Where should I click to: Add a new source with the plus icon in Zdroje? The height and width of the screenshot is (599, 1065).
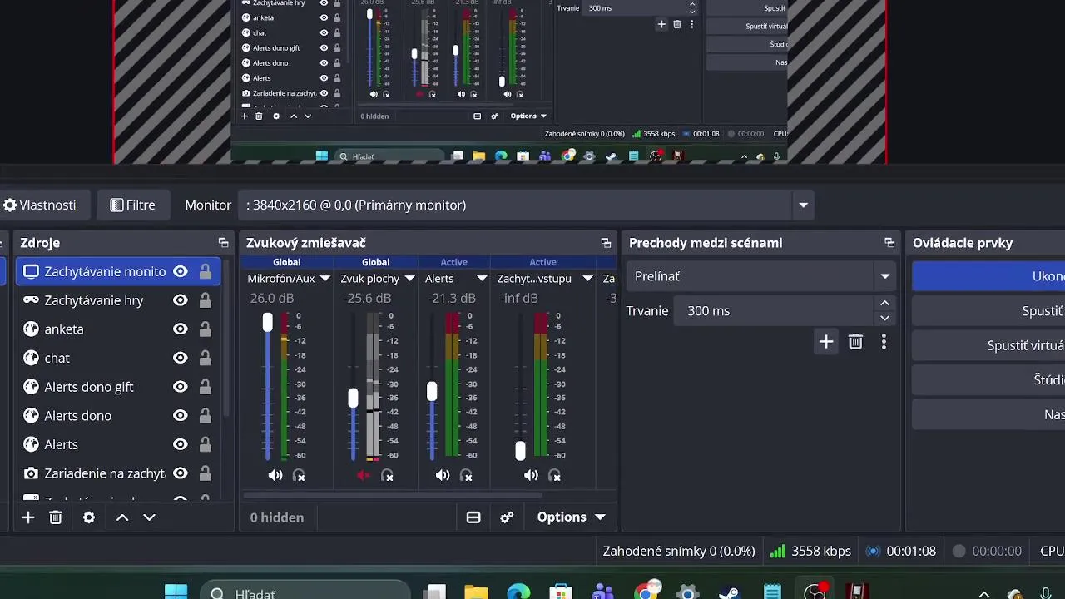coord(28,517)
